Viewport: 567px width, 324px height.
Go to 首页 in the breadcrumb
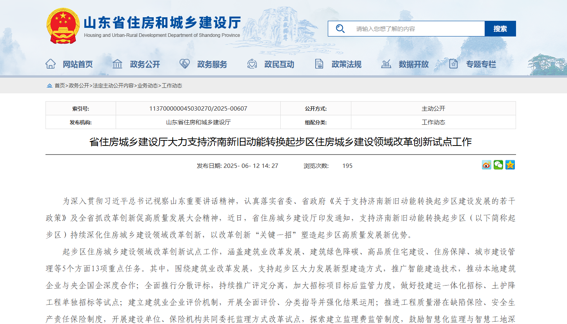(x=60, y=86)
